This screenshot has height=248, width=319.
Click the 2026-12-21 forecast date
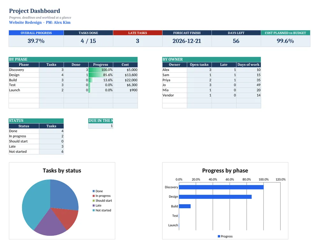pyautogui.click(x=187, y=41)
